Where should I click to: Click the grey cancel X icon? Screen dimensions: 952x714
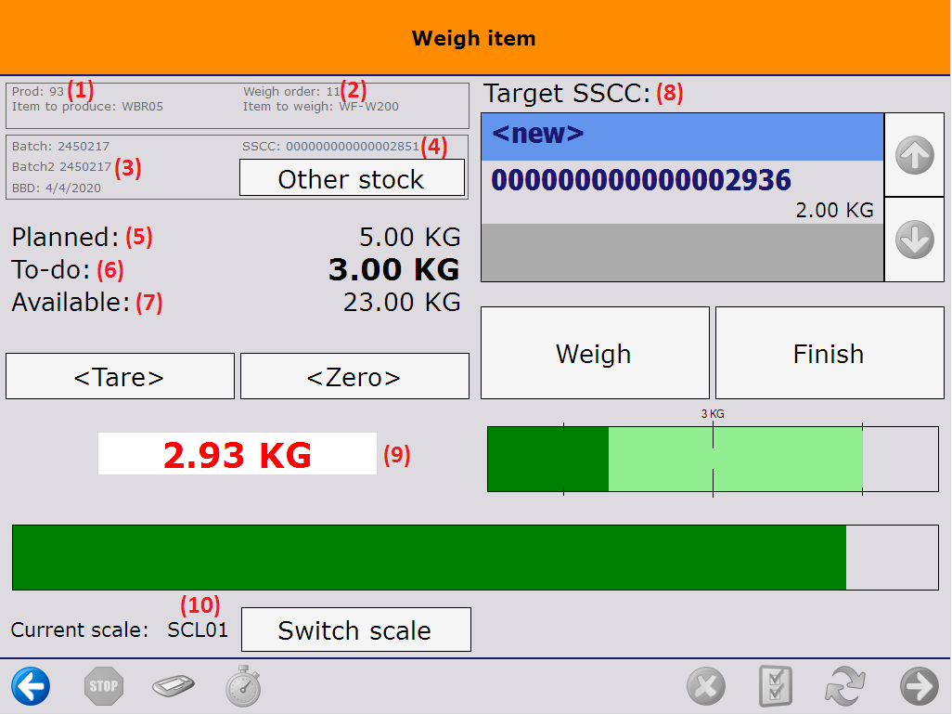point(705,688)
